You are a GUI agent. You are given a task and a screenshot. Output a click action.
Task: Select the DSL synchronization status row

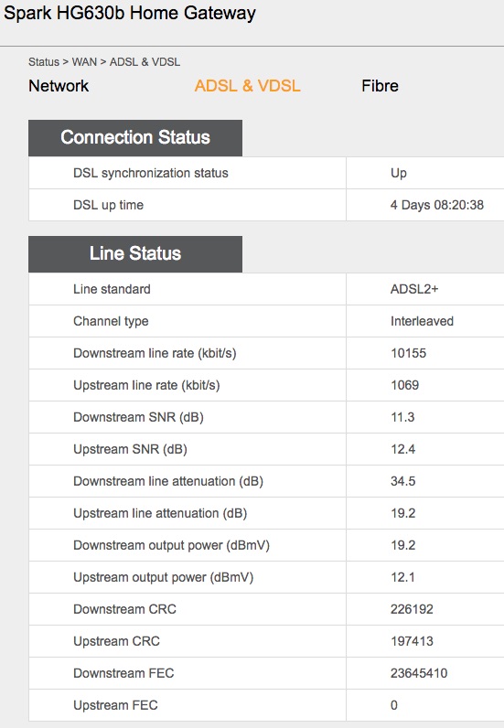click(266, 173)
